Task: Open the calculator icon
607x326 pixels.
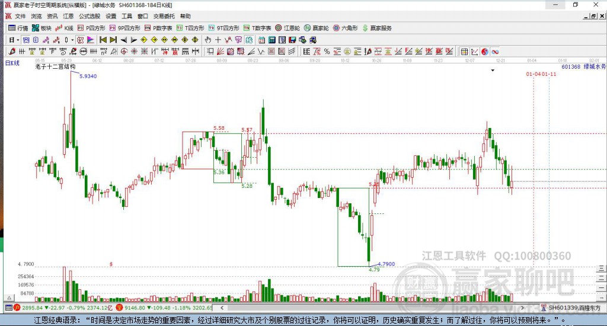Action: [x=271, y=40]
